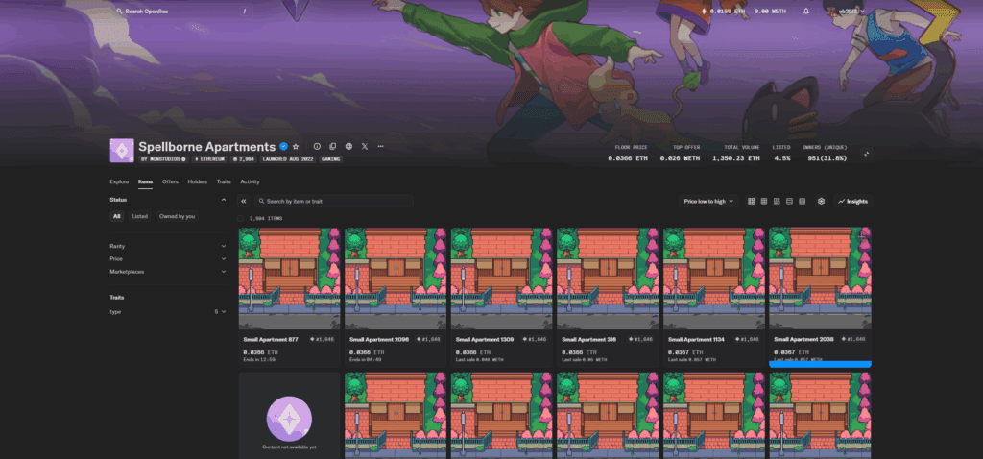Open the Holders tab

click(x=197, y=181)
